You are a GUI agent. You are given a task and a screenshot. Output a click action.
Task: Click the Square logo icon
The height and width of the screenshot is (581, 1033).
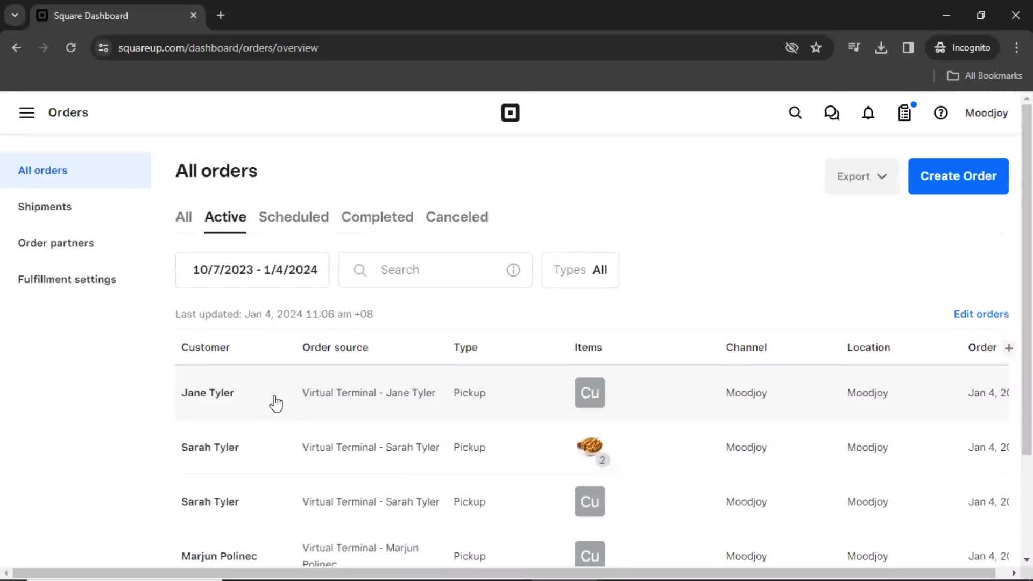point(510,113)
